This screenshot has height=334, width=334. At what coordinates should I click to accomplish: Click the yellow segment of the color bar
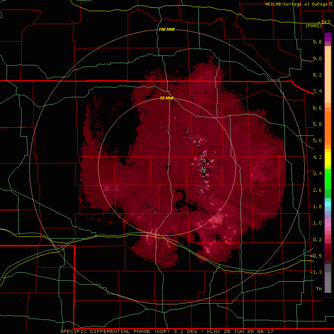pyautogui.click(x=328, y=159)
